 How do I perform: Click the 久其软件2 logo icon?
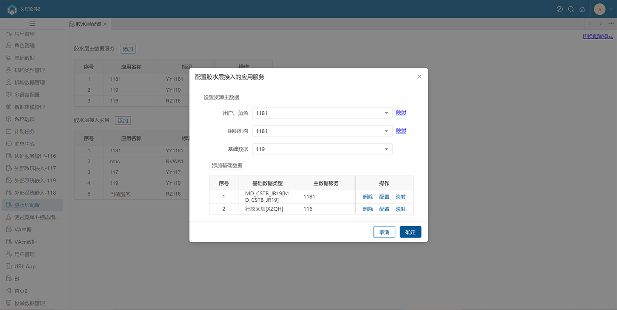pos(12,9)
